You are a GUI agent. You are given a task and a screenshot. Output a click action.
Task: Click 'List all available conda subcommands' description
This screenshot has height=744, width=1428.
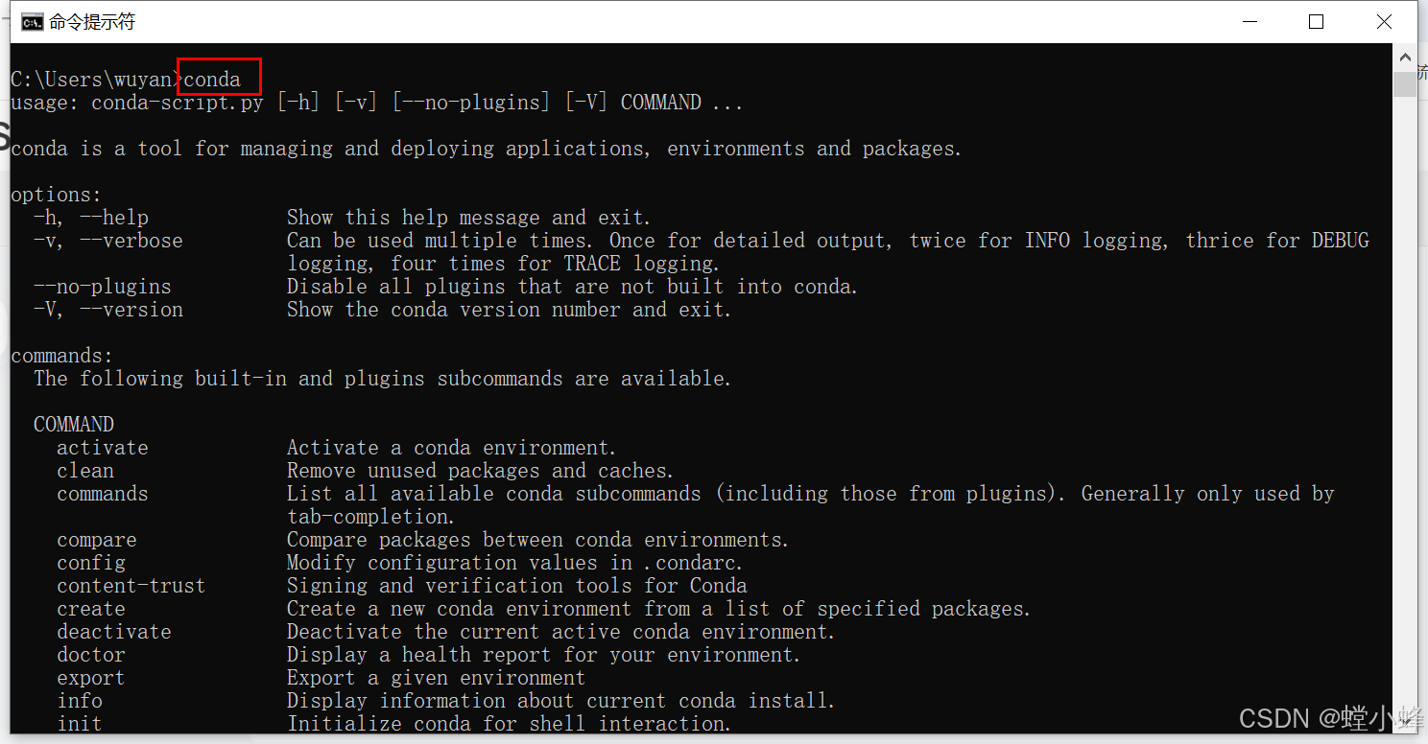[x=810, y=504]
